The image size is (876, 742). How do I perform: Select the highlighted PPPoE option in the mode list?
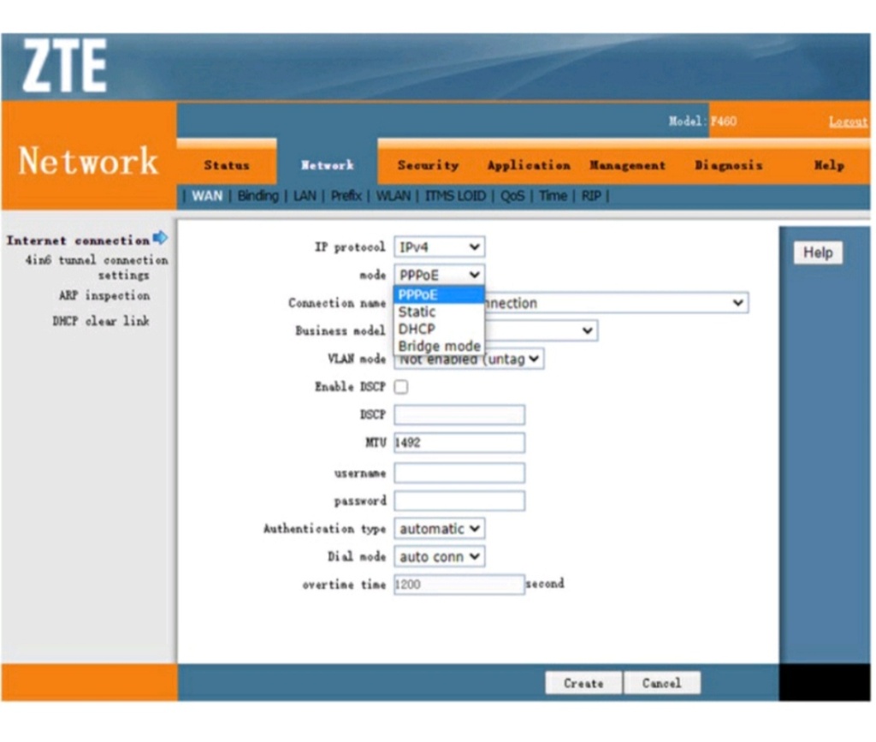439,294
